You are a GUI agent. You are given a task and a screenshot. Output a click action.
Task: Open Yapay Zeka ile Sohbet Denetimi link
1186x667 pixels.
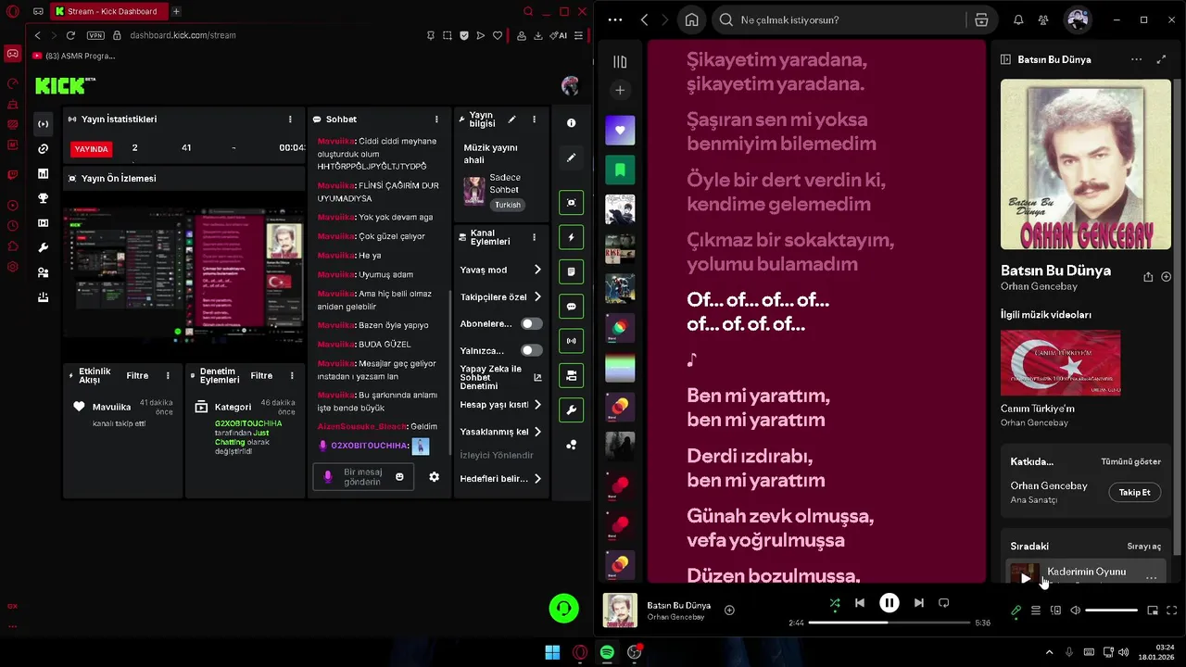(x=501, y=377)
